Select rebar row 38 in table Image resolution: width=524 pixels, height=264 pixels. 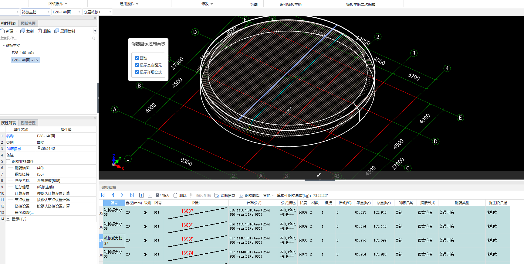tap(101, 255)
